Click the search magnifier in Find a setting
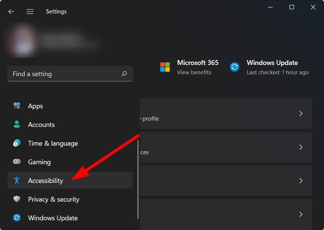324x230 pixels. click(124, 74)
